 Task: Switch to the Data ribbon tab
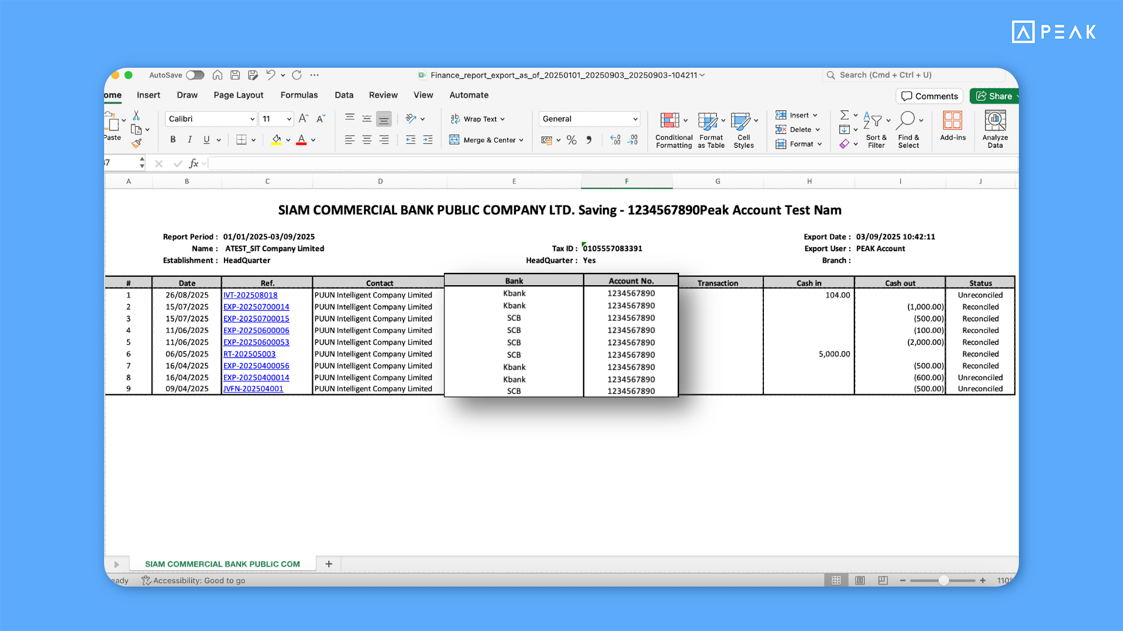click(x=344, y=95)
